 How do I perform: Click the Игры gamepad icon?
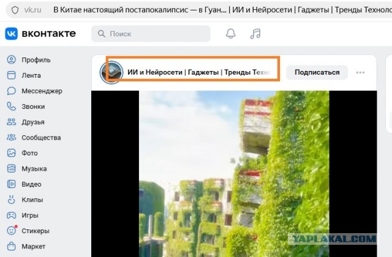click(11, 215)
